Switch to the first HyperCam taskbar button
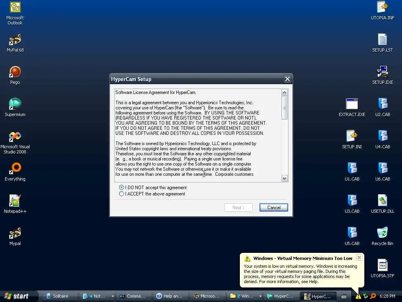402x302 pixels. coord(281,296)
